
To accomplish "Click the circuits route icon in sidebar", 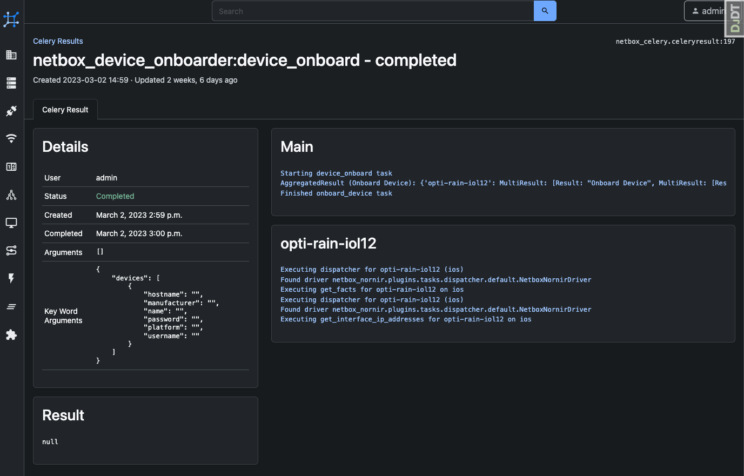I will pyautogui.click(x=11, y=250).
